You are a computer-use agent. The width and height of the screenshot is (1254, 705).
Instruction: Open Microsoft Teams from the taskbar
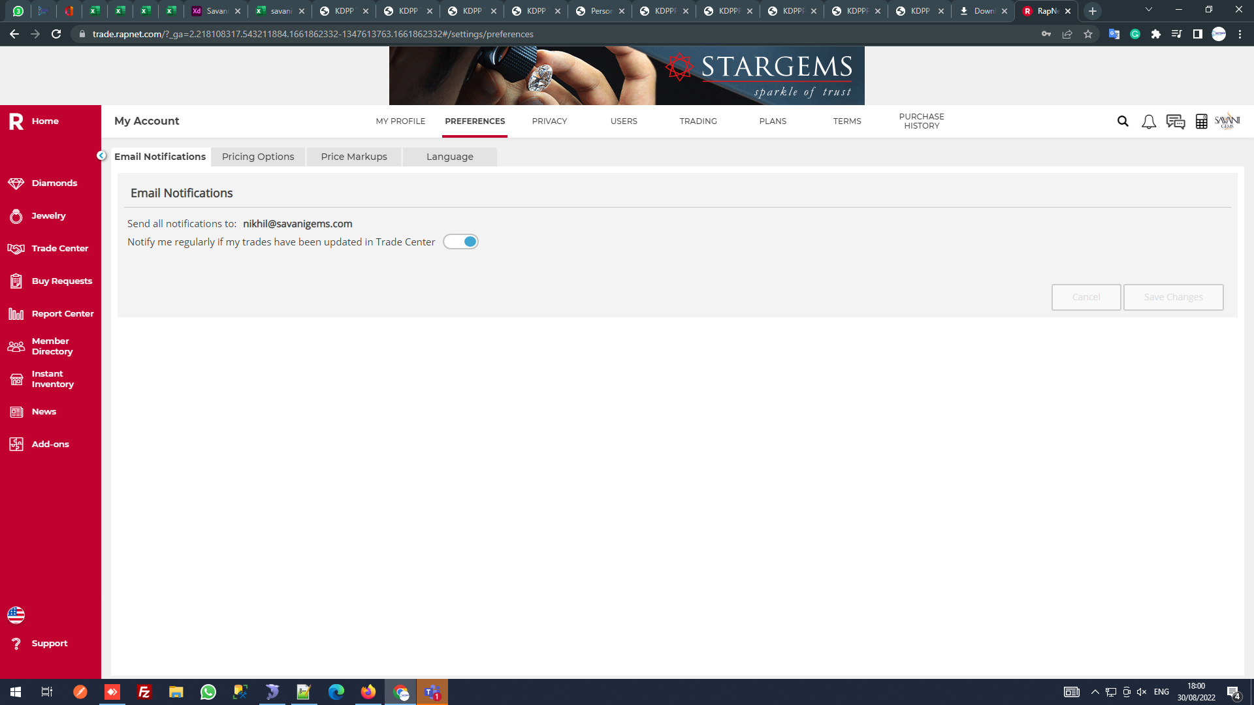pyautogui.click(x=432, y=692)
